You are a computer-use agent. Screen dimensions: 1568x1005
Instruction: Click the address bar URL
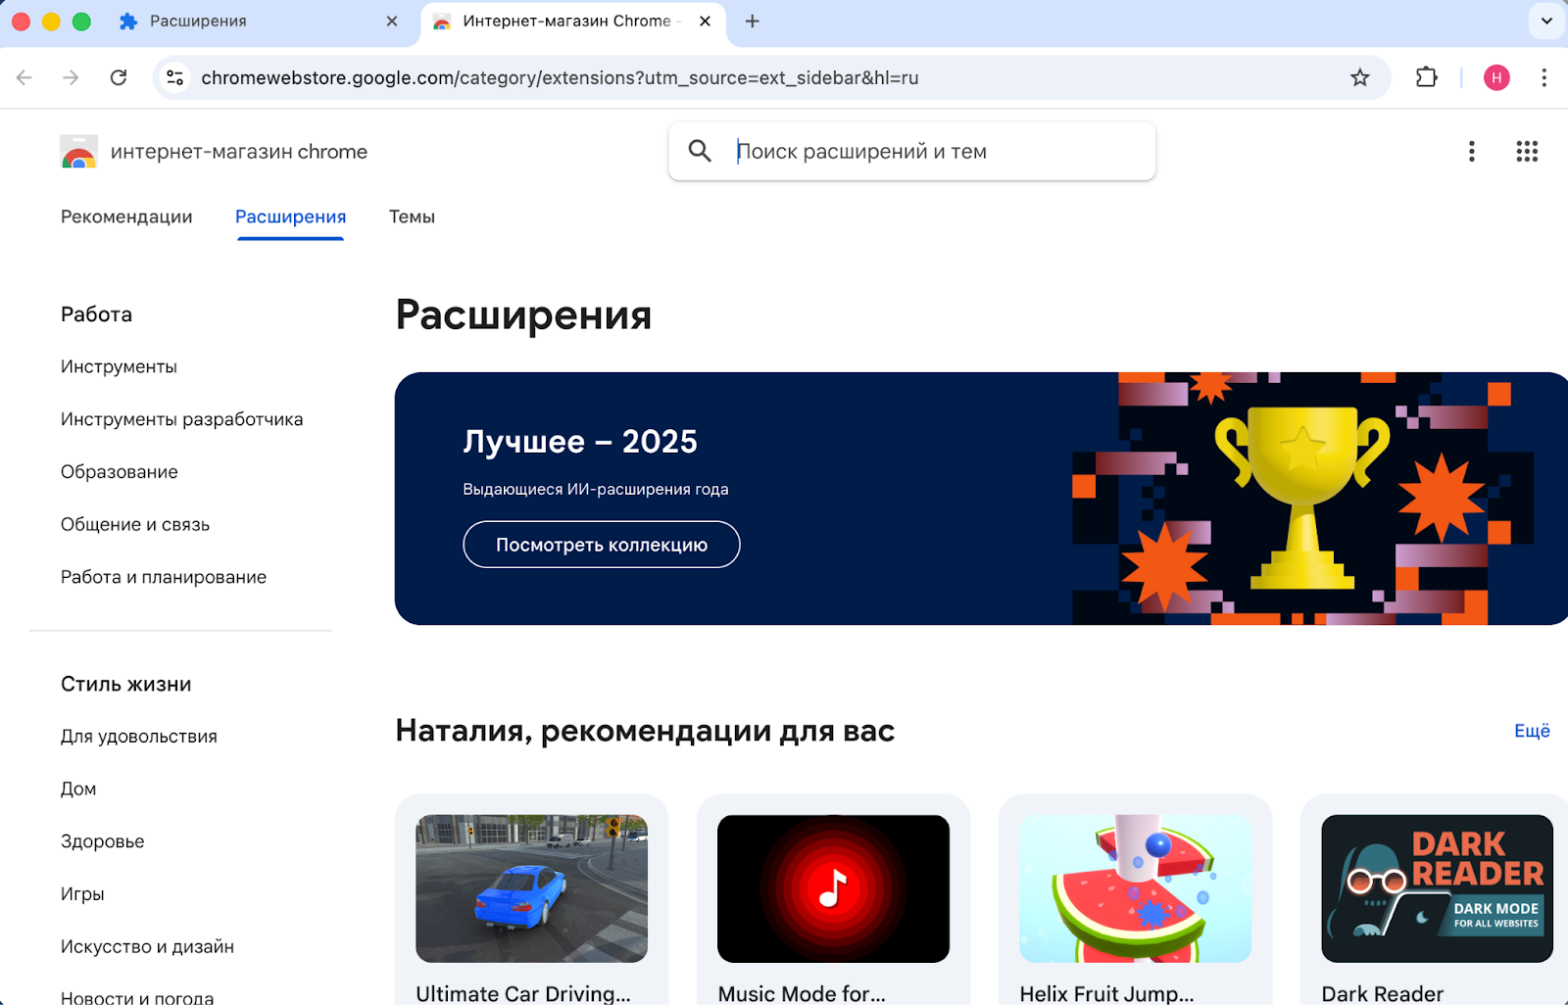(560, 77)
